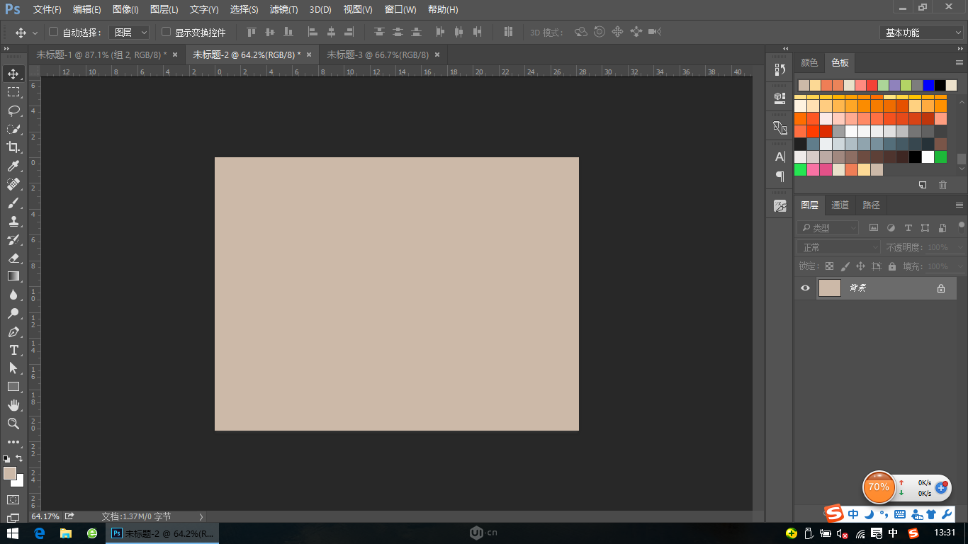Open the 滤镜(T) menu
Image resolution: width=968 pixels, height=544 pixels.
pyautogui.click(x=283, y=10)
